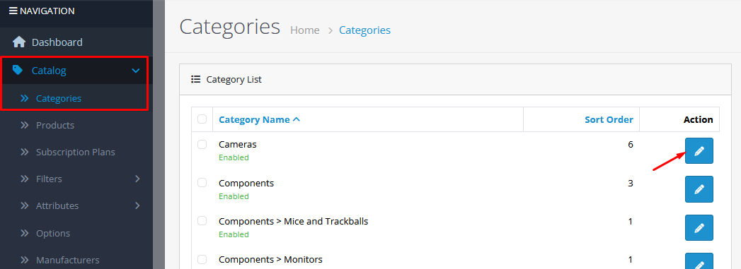Expand the Filters submenu arrow
This screenshot has width=741, height=269.
137,179
